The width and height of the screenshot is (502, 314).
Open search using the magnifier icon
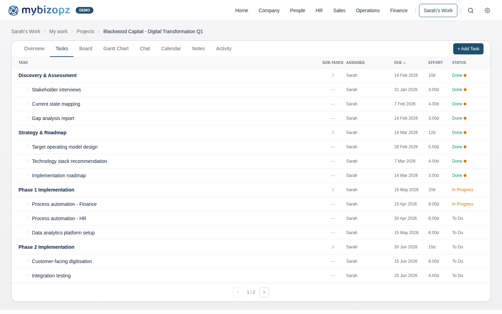pyautogui.click(x=471, y=10)
